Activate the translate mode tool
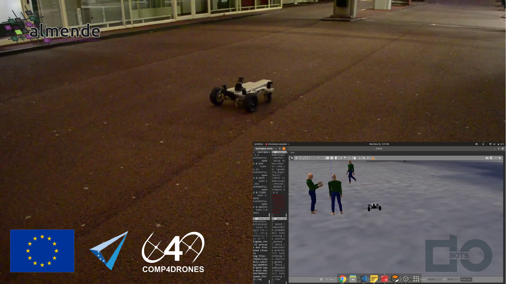This screenshot has height=284, width=506. (x=296, y=158)
